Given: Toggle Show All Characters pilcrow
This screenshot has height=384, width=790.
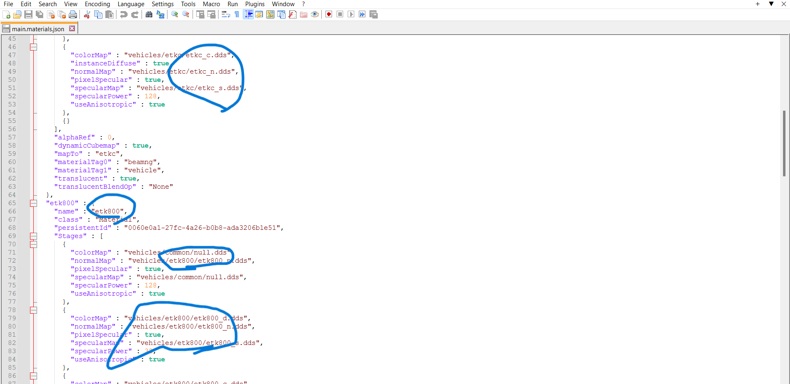Looking at the screenshot, I should pos(237,15).
